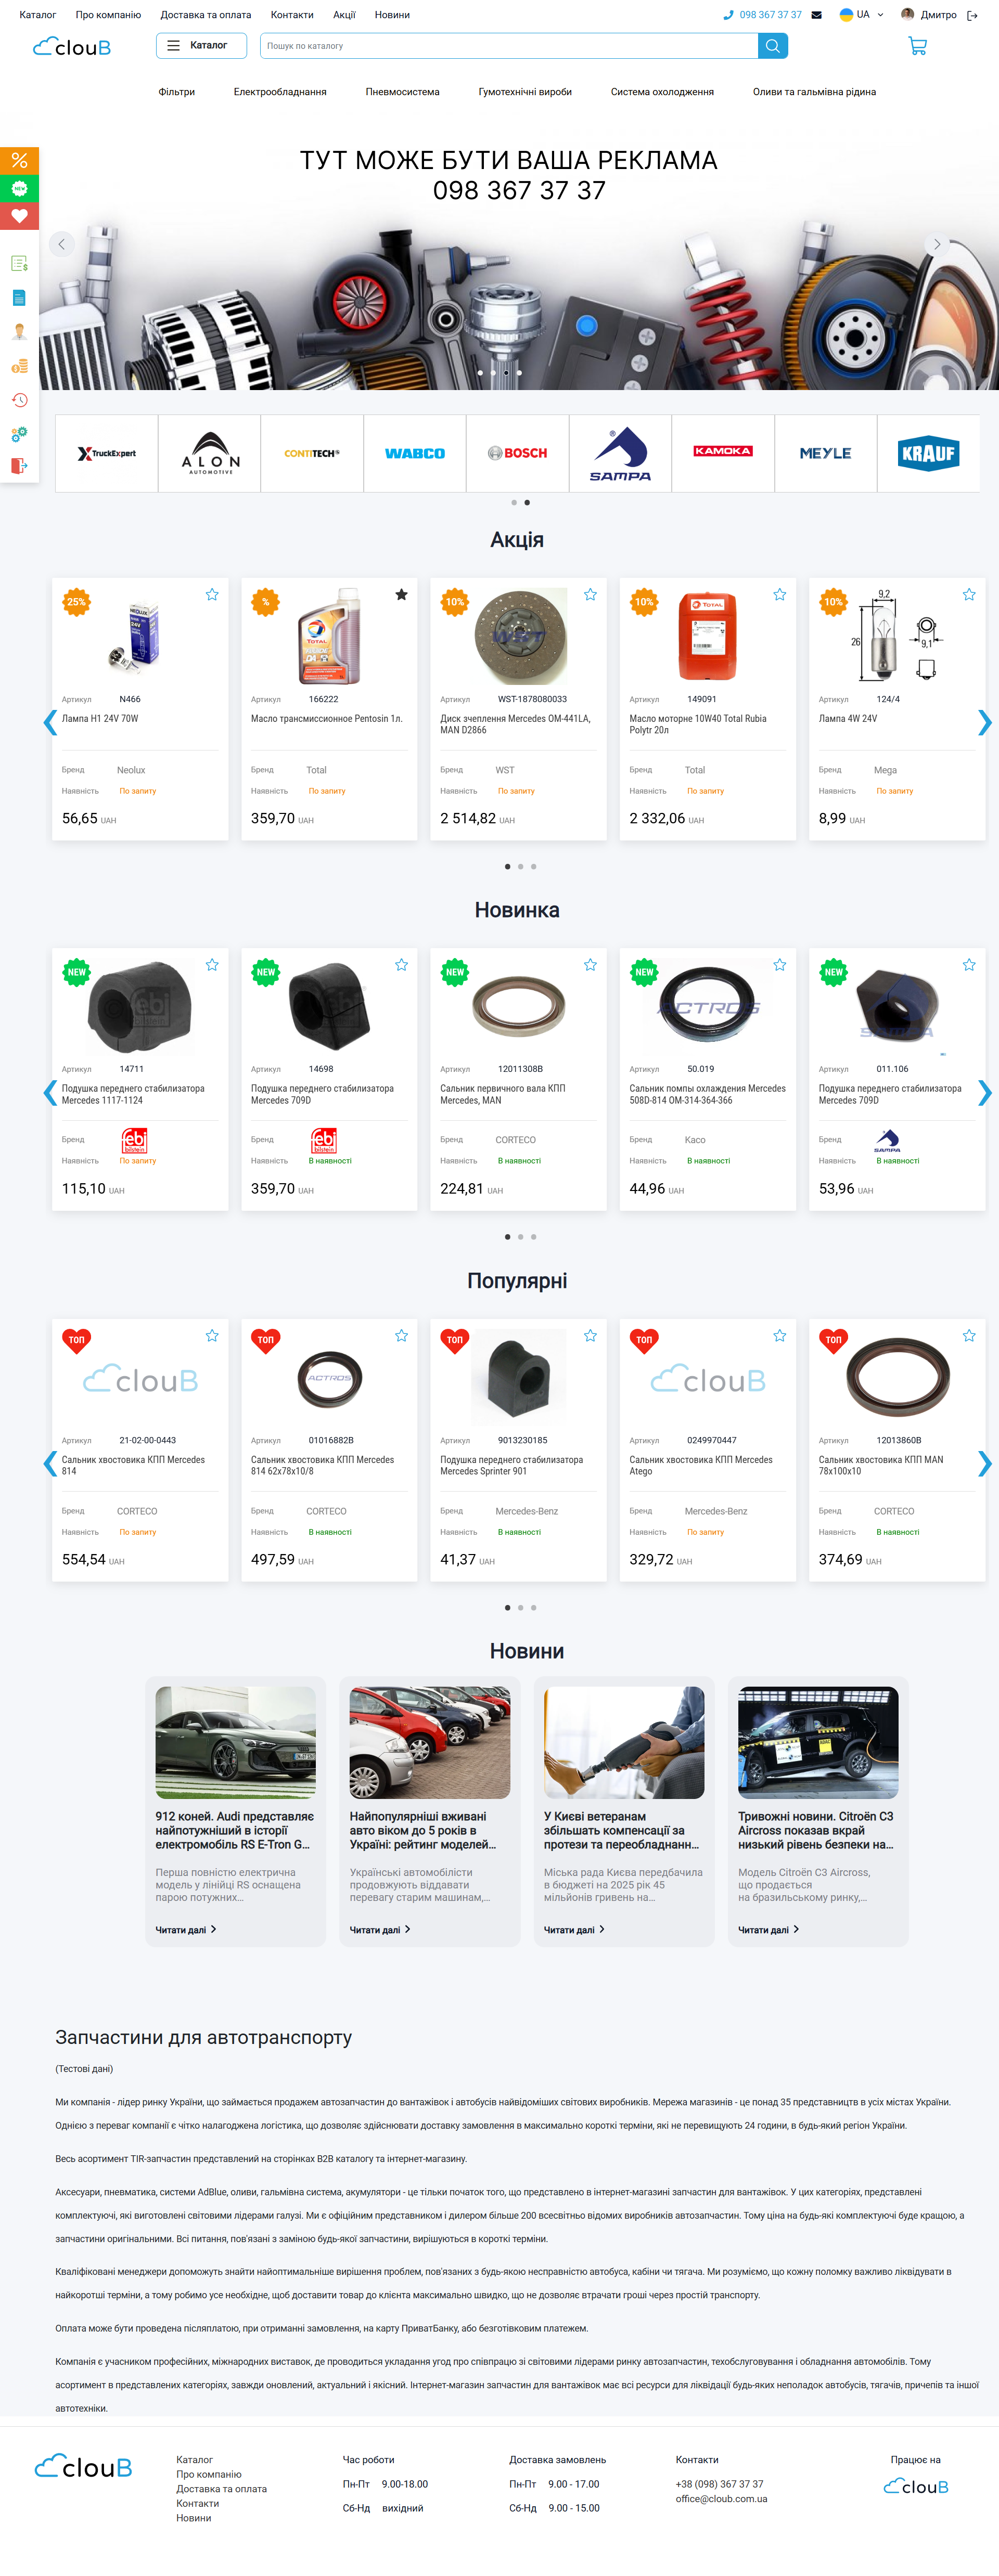The width and height of the screenshot is (999, 2576).
Task: Open the orange percent discounts sidebar icon
Action: click(x=19, y=161)
